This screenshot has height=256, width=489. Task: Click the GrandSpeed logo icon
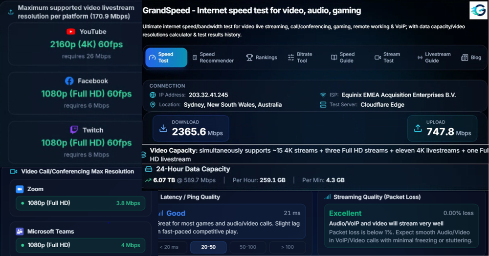478,10
